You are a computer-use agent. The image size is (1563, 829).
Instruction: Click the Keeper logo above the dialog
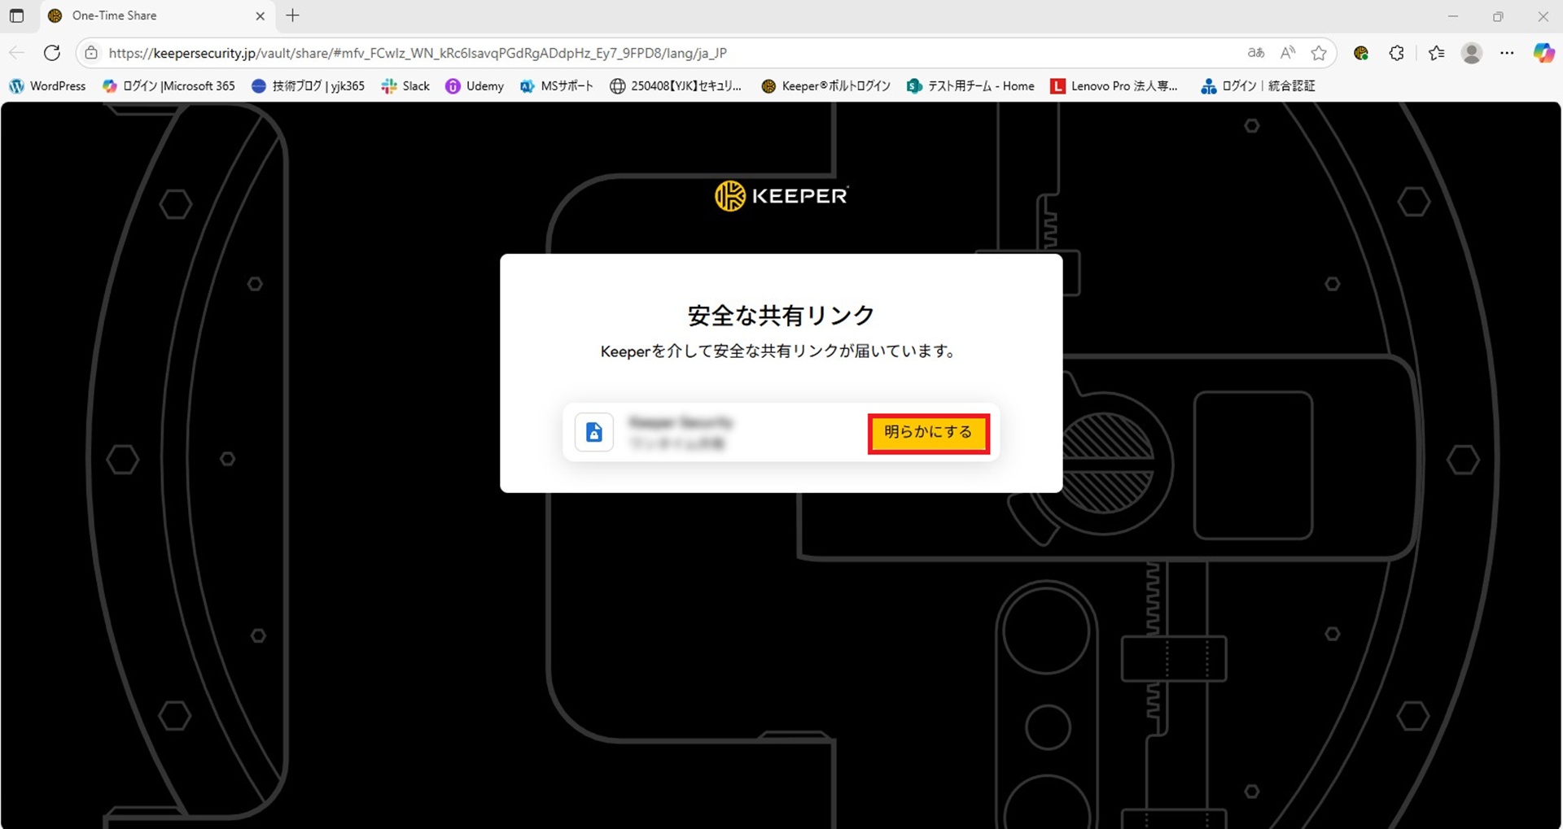click(781, 196)
